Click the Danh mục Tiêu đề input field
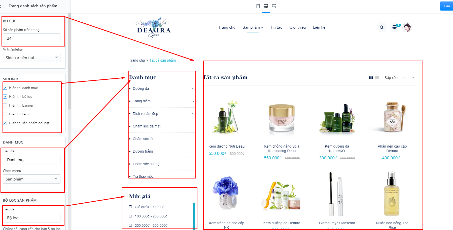Screen dimensions: 453x230 tap(32, 160)
